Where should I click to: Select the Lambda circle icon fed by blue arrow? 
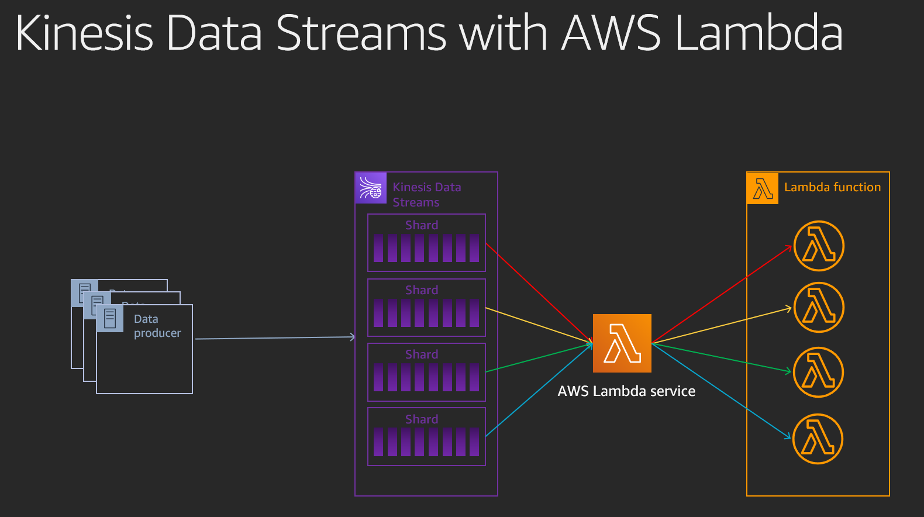(x=818, y=439)
